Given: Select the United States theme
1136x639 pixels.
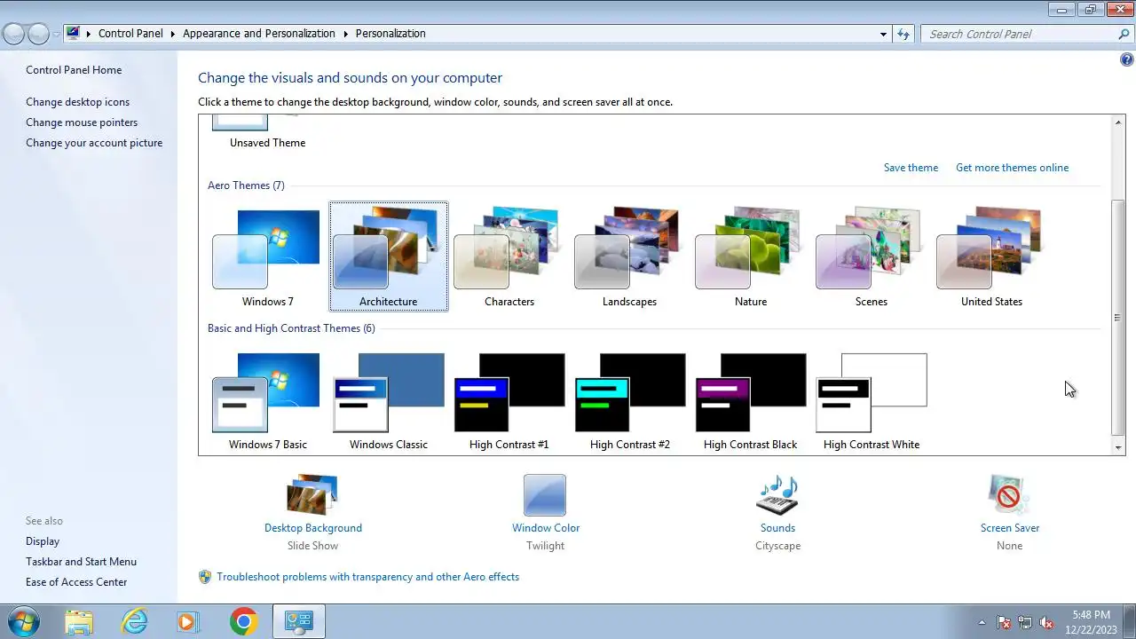Looking at the screenshot, I should tap(991, 256).
